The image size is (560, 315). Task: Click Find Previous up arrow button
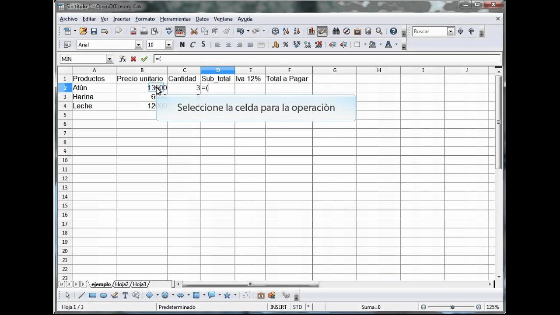coord(471,31)
